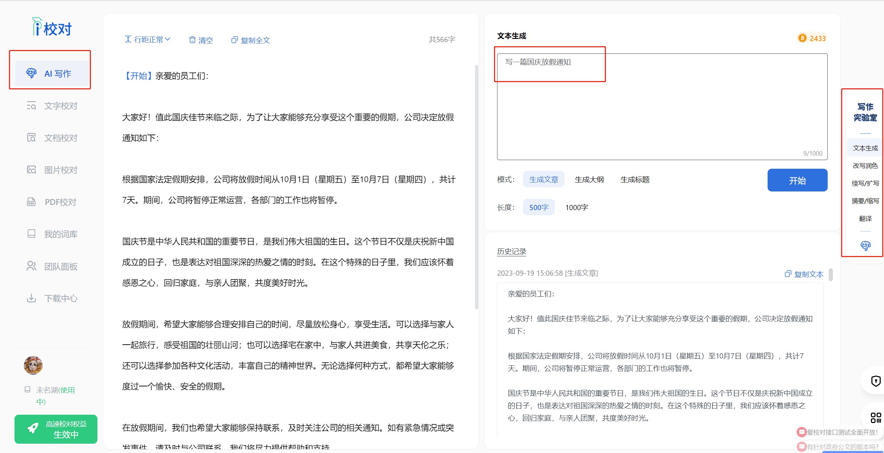Screen dimensions: 884x453
Task: Select 生成大纲 mode
Action: (x=589, y=179)
